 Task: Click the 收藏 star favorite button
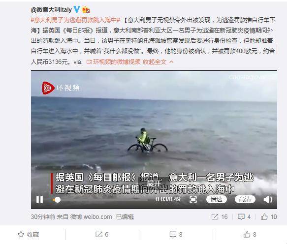28,235
